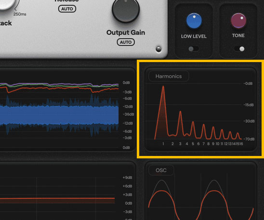Click the Output Gain label
The image size is (264, 220).
(126, 32)
